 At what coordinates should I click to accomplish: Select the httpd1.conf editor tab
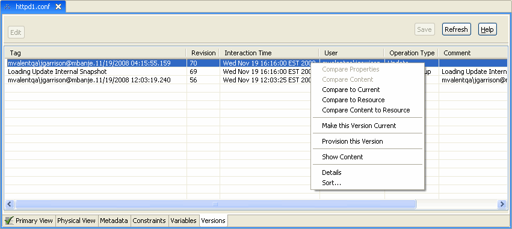coord(33,7)
